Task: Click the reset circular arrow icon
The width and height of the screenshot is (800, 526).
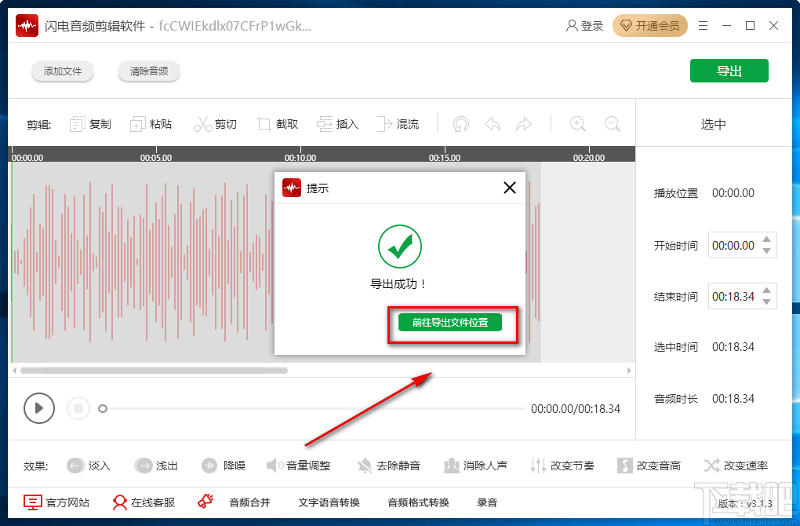Action: tap(460, 124)
